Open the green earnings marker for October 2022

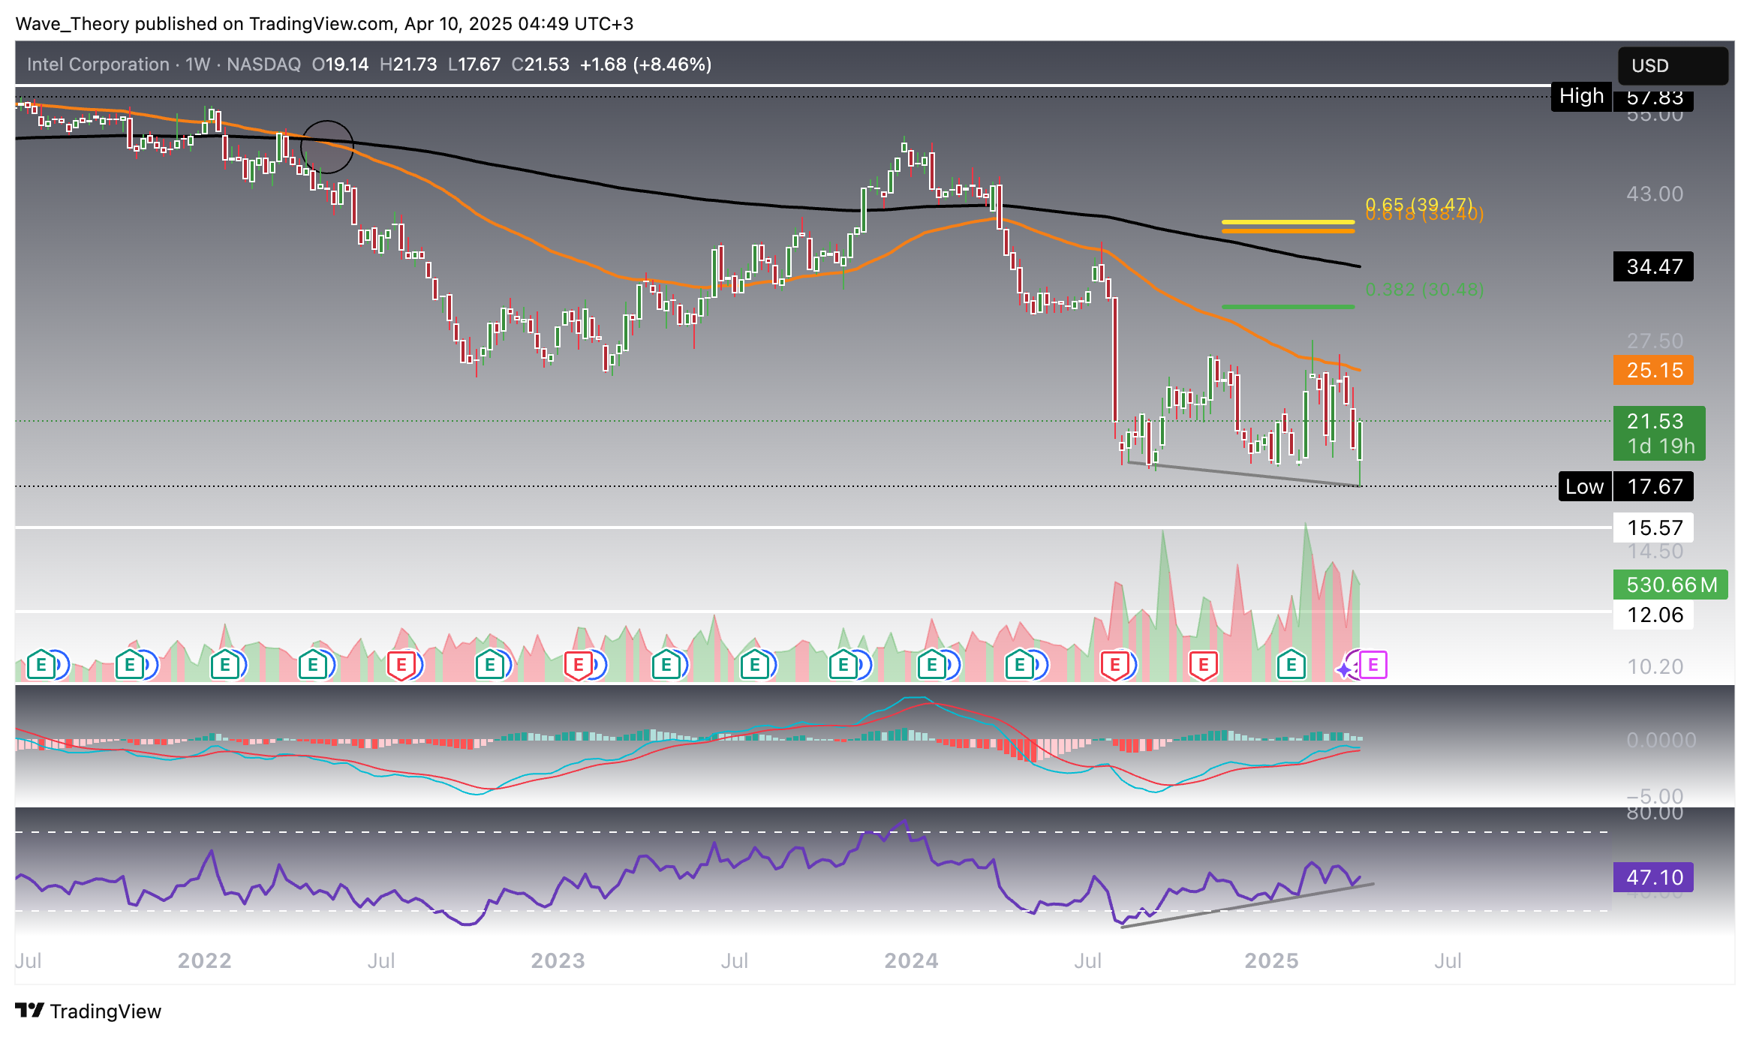tap(489, 665)
